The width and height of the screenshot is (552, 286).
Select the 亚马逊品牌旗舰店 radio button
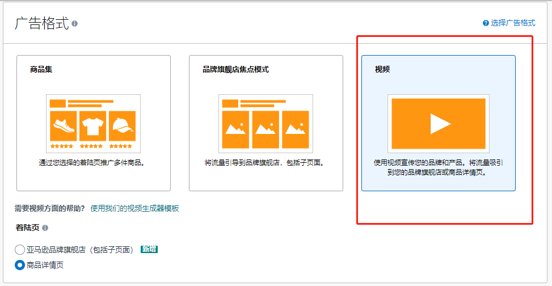(x=20, y=250)
